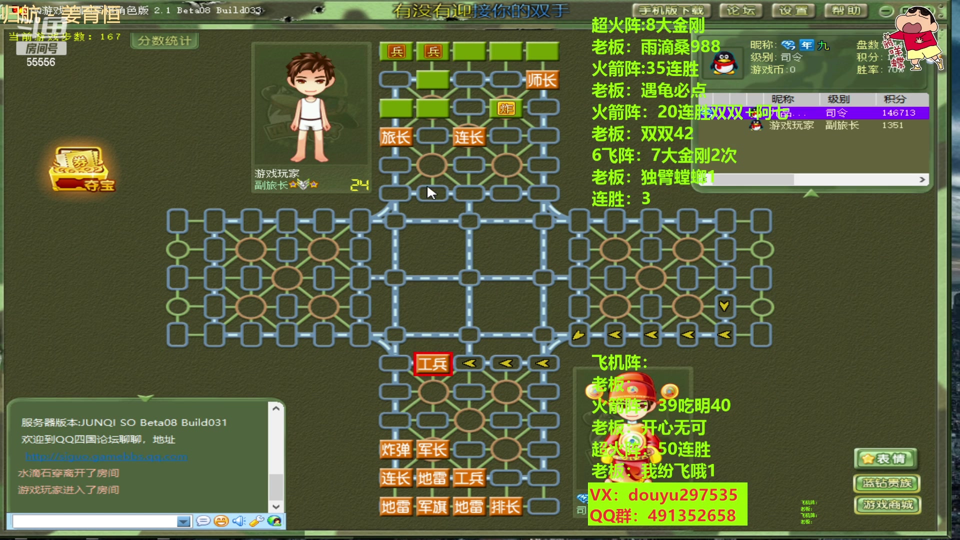Click the chat message input field
This screenshot has height=540, width=960.
coord(95,521)
